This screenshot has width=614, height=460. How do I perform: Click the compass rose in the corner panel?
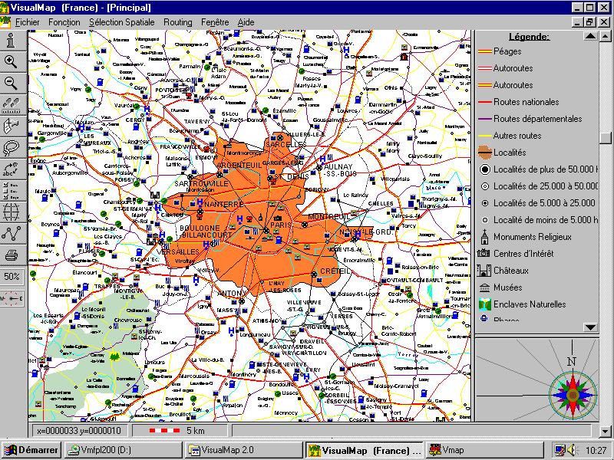tap(573, 394)
